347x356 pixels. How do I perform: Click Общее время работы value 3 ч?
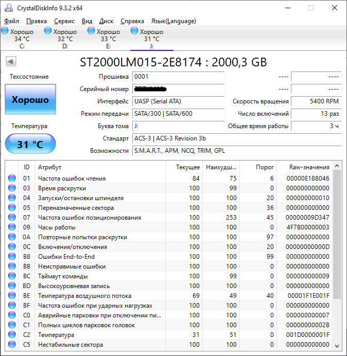316,126
